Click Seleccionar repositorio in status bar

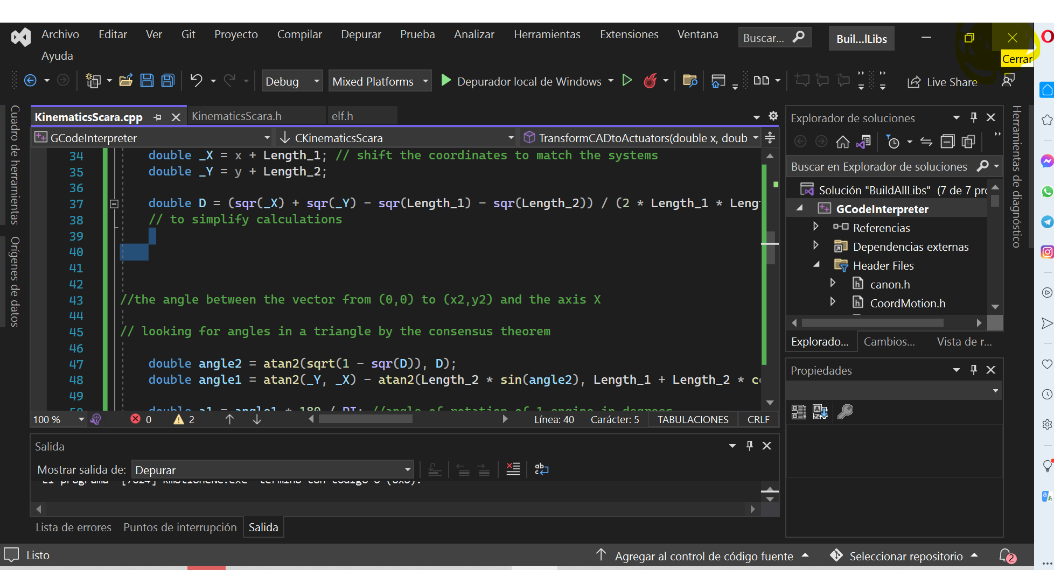coord(905,556)
